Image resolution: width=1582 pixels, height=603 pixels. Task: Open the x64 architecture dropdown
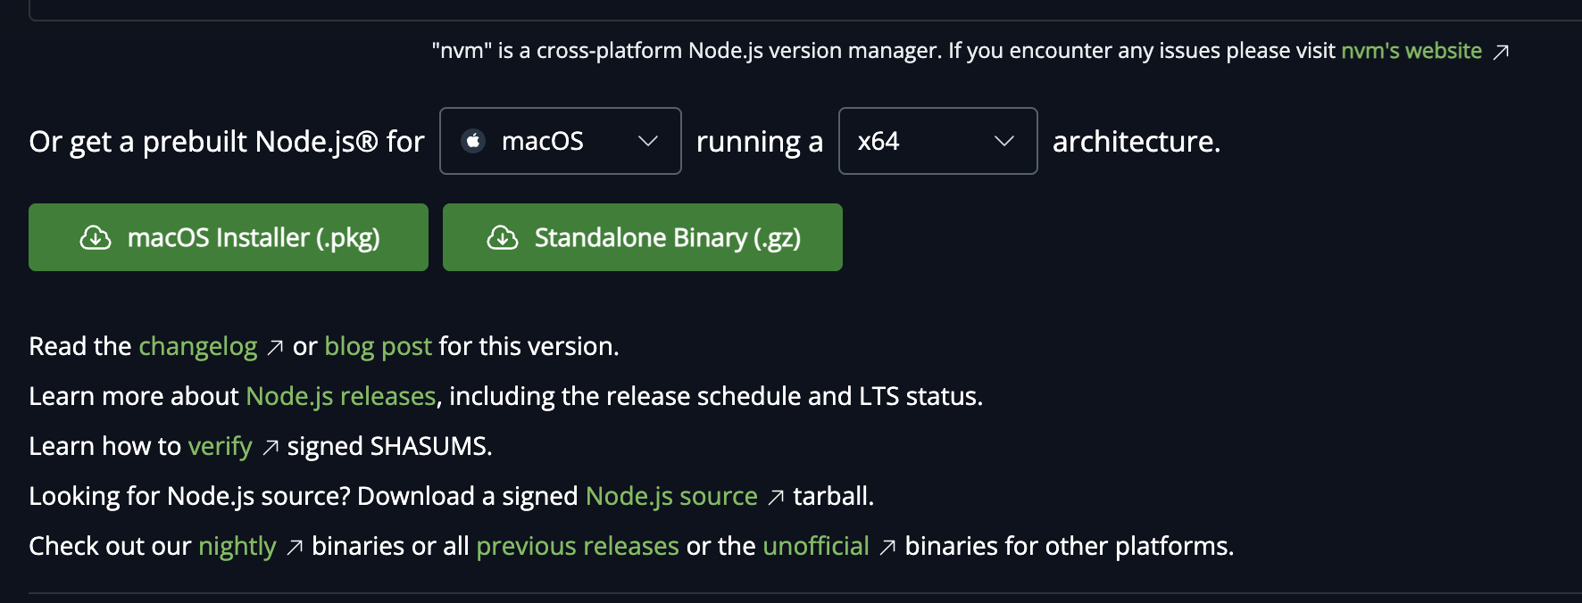(x=938, y=141)
